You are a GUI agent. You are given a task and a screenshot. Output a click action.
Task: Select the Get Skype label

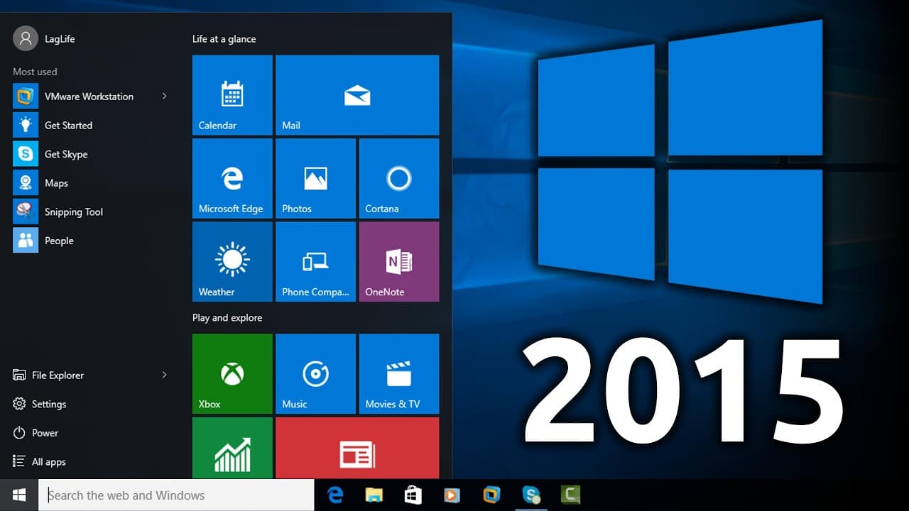coord(66,155)
